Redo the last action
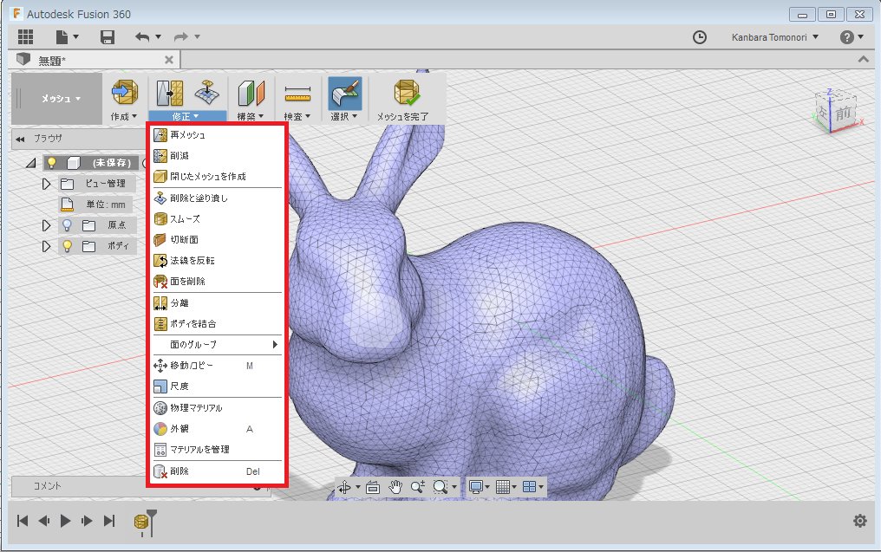The height and width of the screenshot is (552, 881). click(x=181, y=37)
